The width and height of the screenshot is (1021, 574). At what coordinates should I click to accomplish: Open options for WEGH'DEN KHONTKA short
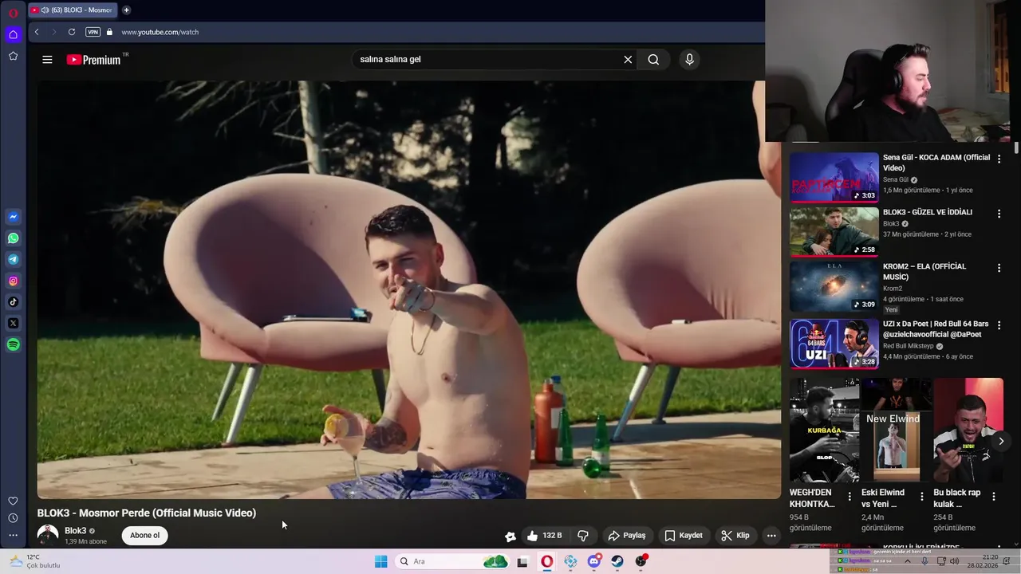point(849,496)
